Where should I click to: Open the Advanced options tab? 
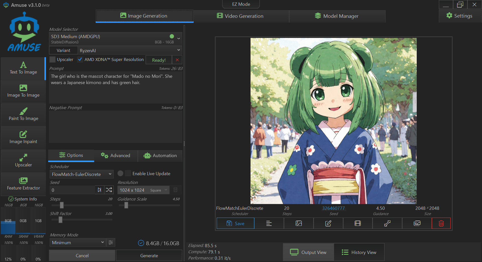pyautogui.click(x=116, y=156)
